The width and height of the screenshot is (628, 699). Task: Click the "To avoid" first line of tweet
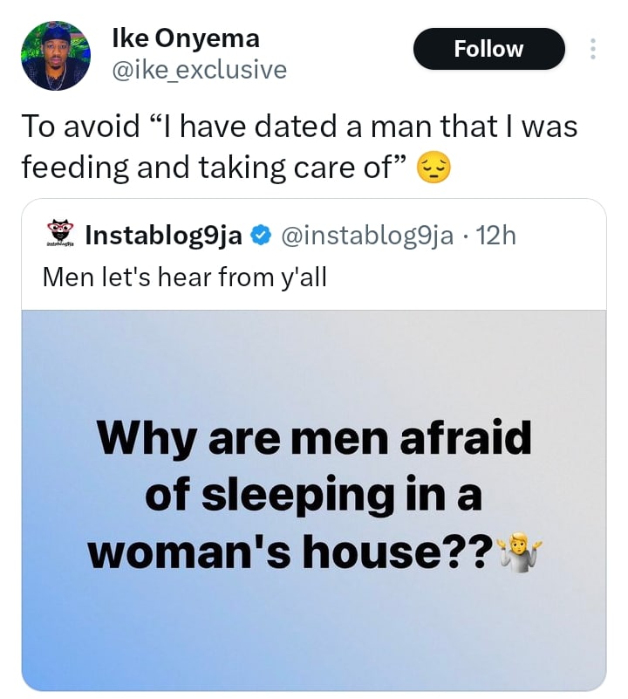299,127
